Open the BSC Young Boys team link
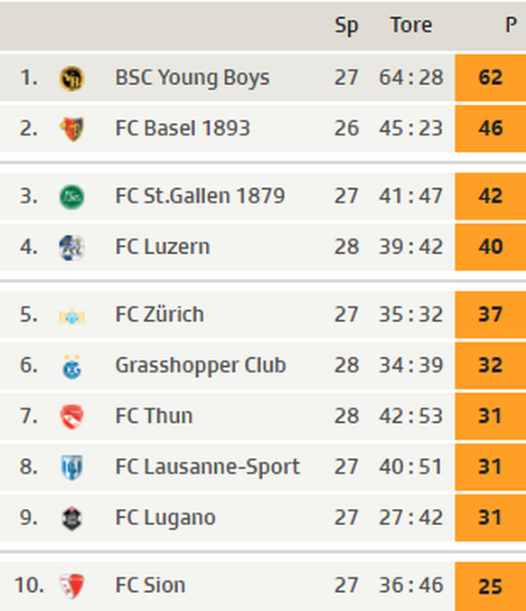The image size is (526, 611). click(193, 79)
